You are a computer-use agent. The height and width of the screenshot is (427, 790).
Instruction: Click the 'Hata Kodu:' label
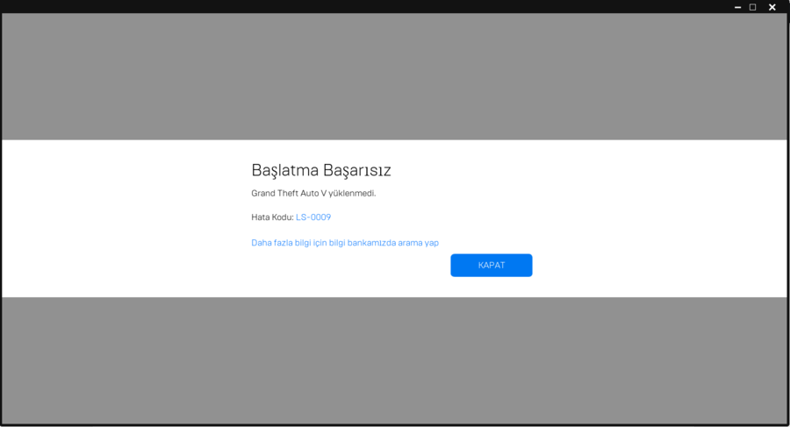point(272,217)
